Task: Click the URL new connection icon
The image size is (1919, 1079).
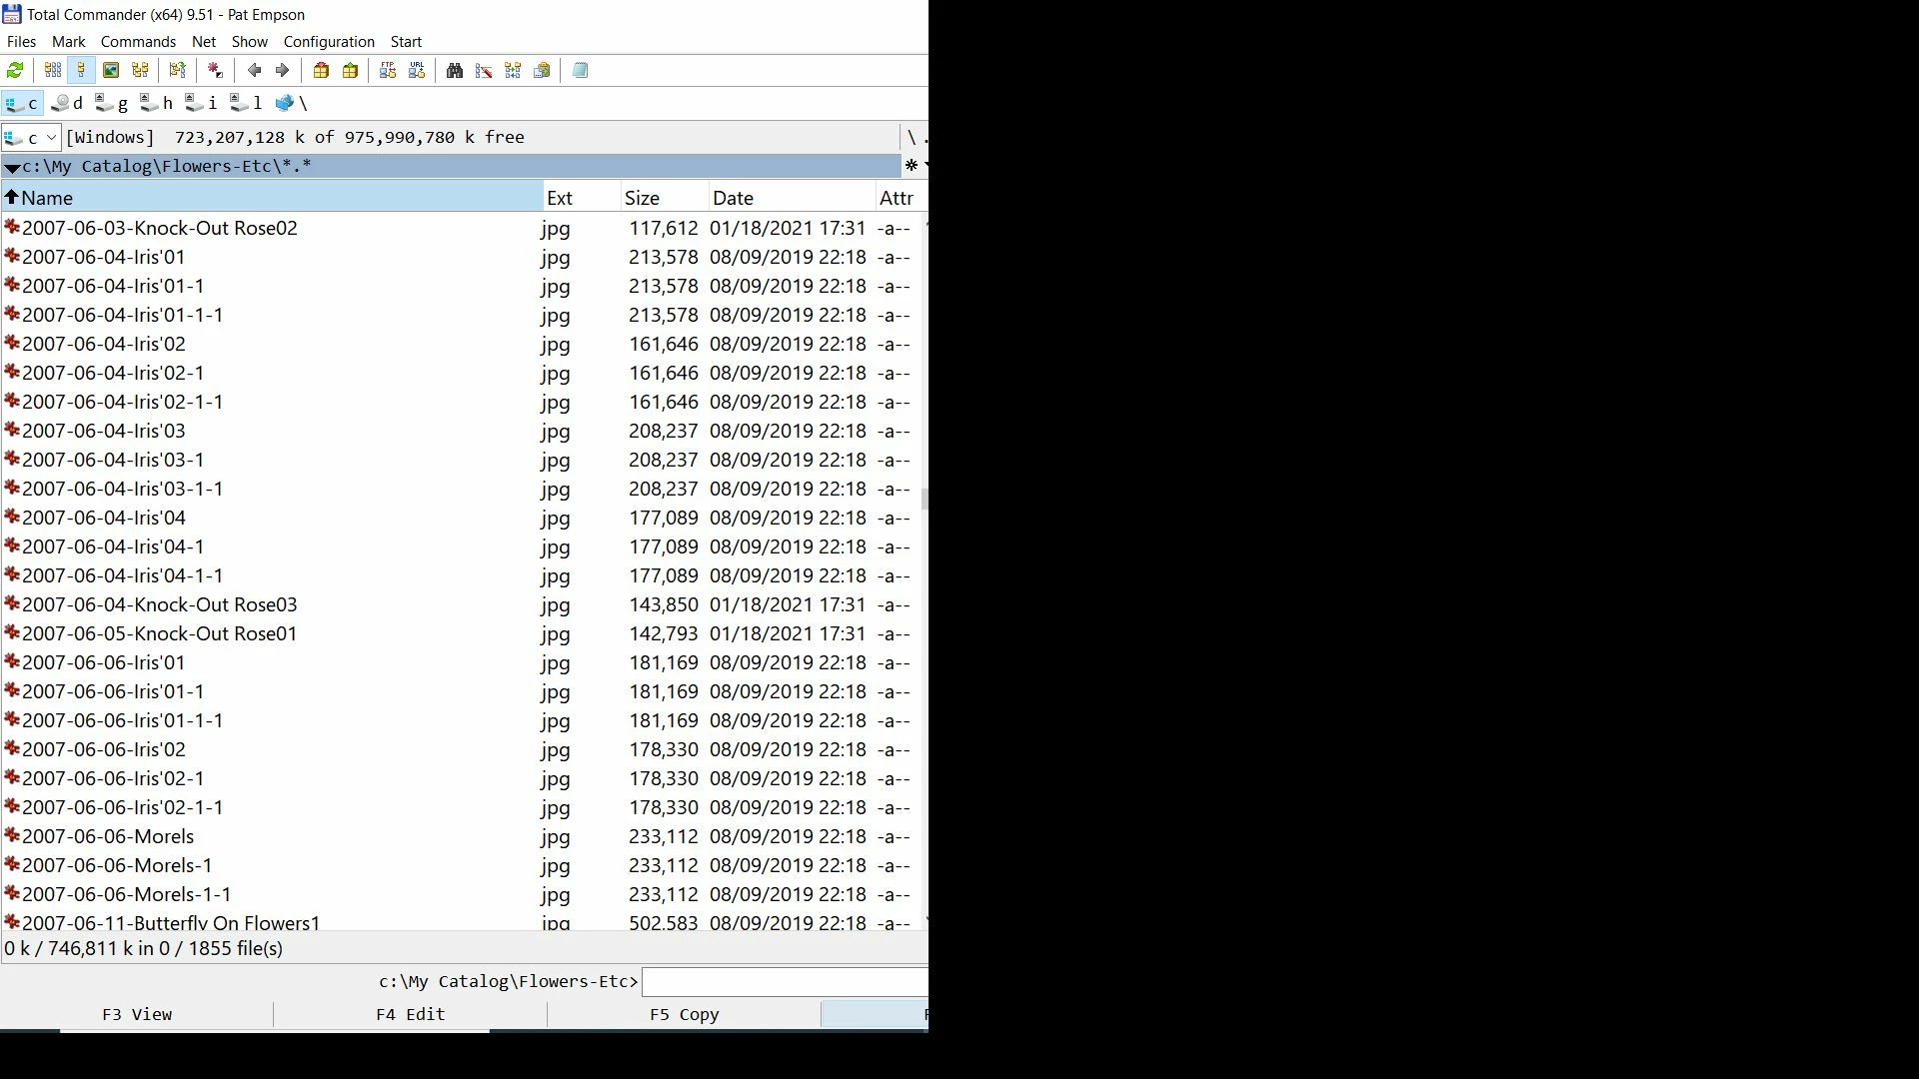Action: point(417,70)
